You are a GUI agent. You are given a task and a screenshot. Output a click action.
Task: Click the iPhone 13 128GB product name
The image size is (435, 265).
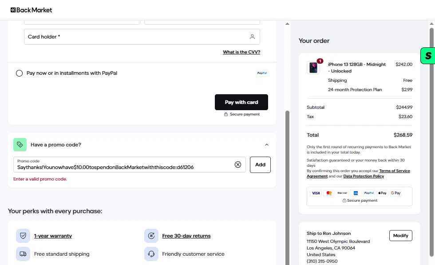[x=357, y=68]
